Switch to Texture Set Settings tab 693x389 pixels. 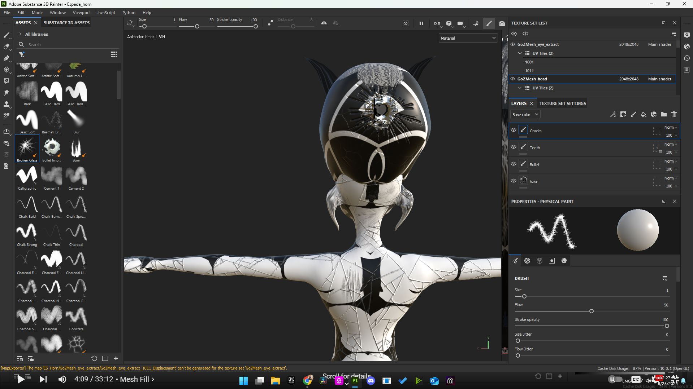click(563, 103)
